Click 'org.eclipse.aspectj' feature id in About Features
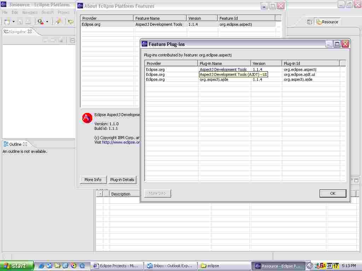Viewport: 362px width, 271px height. pos(235,24)
